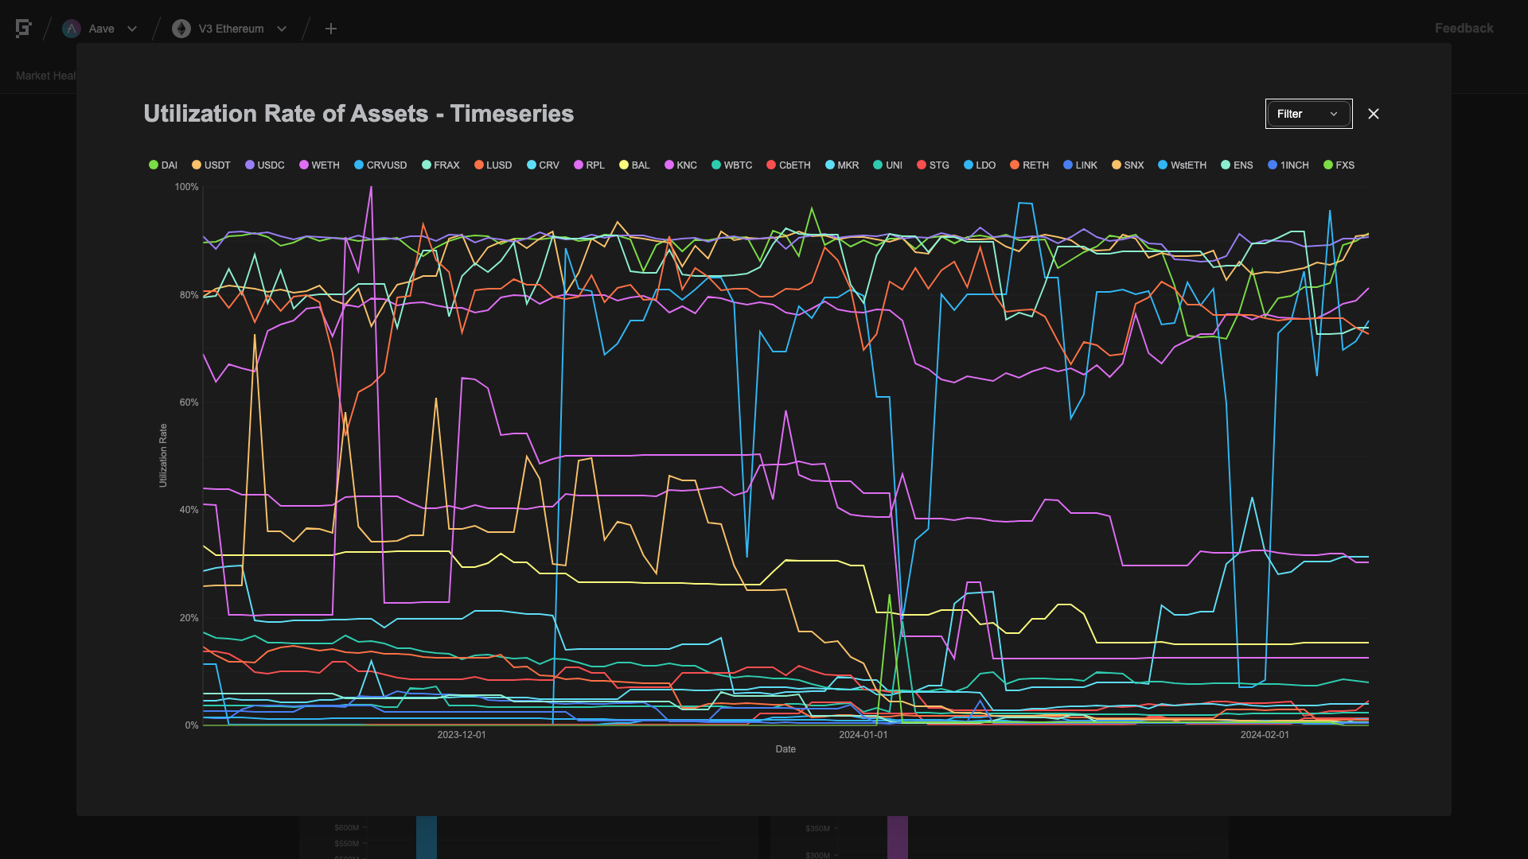Toggle LDO in the legend
Screen dimensions: 1528x859
click(980, 165)
